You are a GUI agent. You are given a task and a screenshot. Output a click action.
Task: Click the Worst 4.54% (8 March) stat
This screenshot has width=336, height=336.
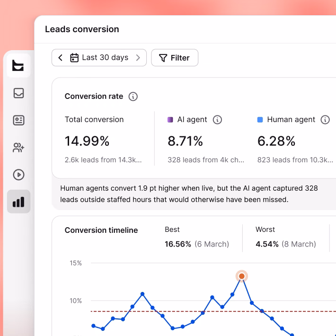pyautogui.click(x=286, y=237)
